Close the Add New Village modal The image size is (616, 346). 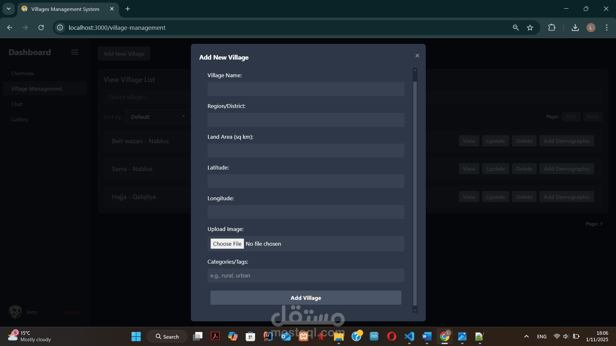(417, 56)
